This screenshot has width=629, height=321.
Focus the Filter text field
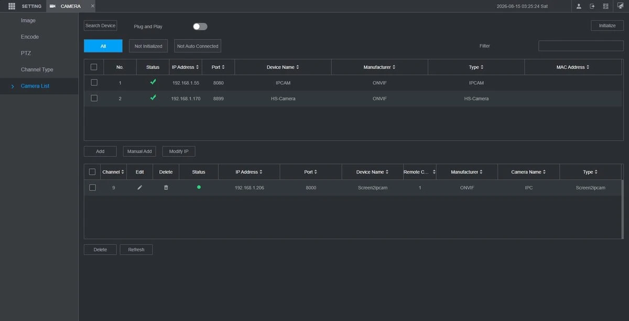pos(581,46)
